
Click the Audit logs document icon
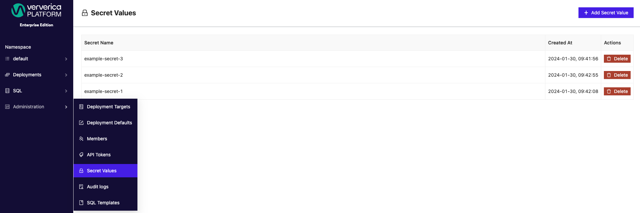click(81, 187)
